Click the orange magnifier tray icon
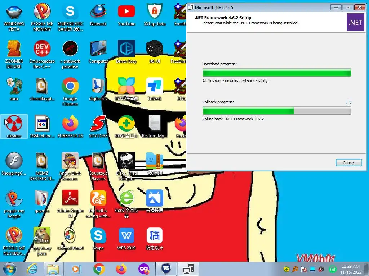 [295, 269]
